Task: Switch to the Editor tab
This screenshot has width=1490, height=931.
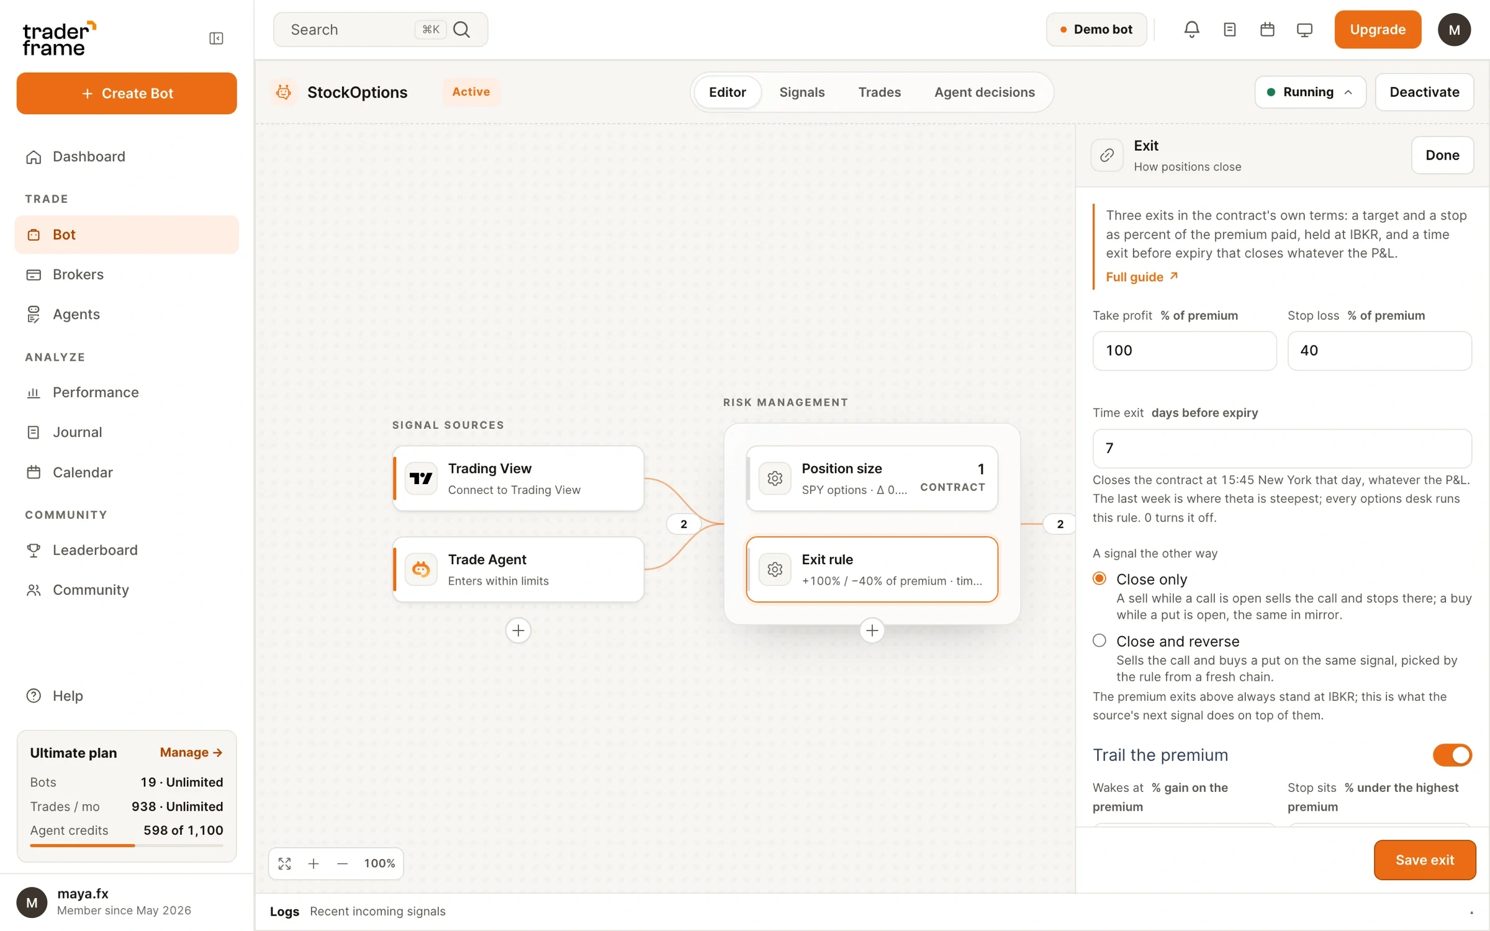Action: [x=727, y=92]
